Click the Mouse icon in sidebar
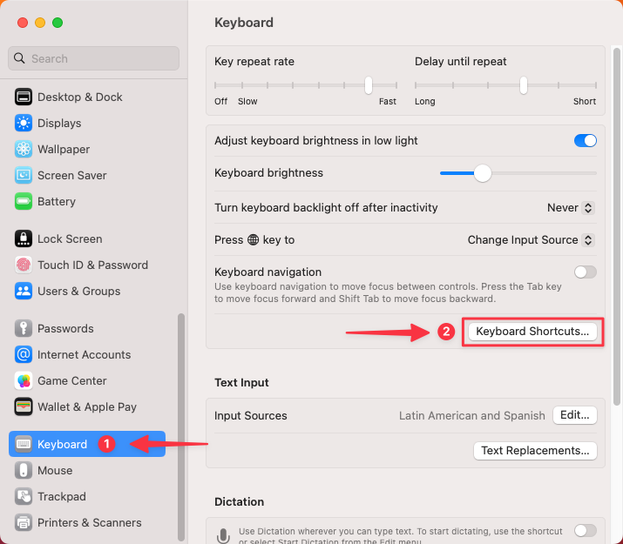The image size is (623, 544). [x=24, y=470]
